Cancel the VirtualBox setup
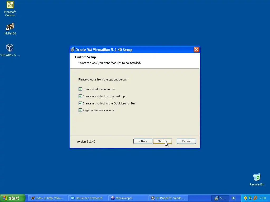This screenshot has width=270, height=202. pyautogui.click(x=186, y=141)
